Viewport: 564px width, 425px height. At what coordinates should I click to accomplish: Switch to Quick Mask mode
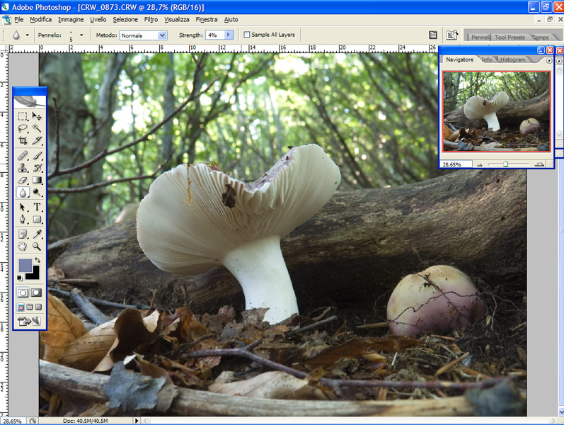36,293
